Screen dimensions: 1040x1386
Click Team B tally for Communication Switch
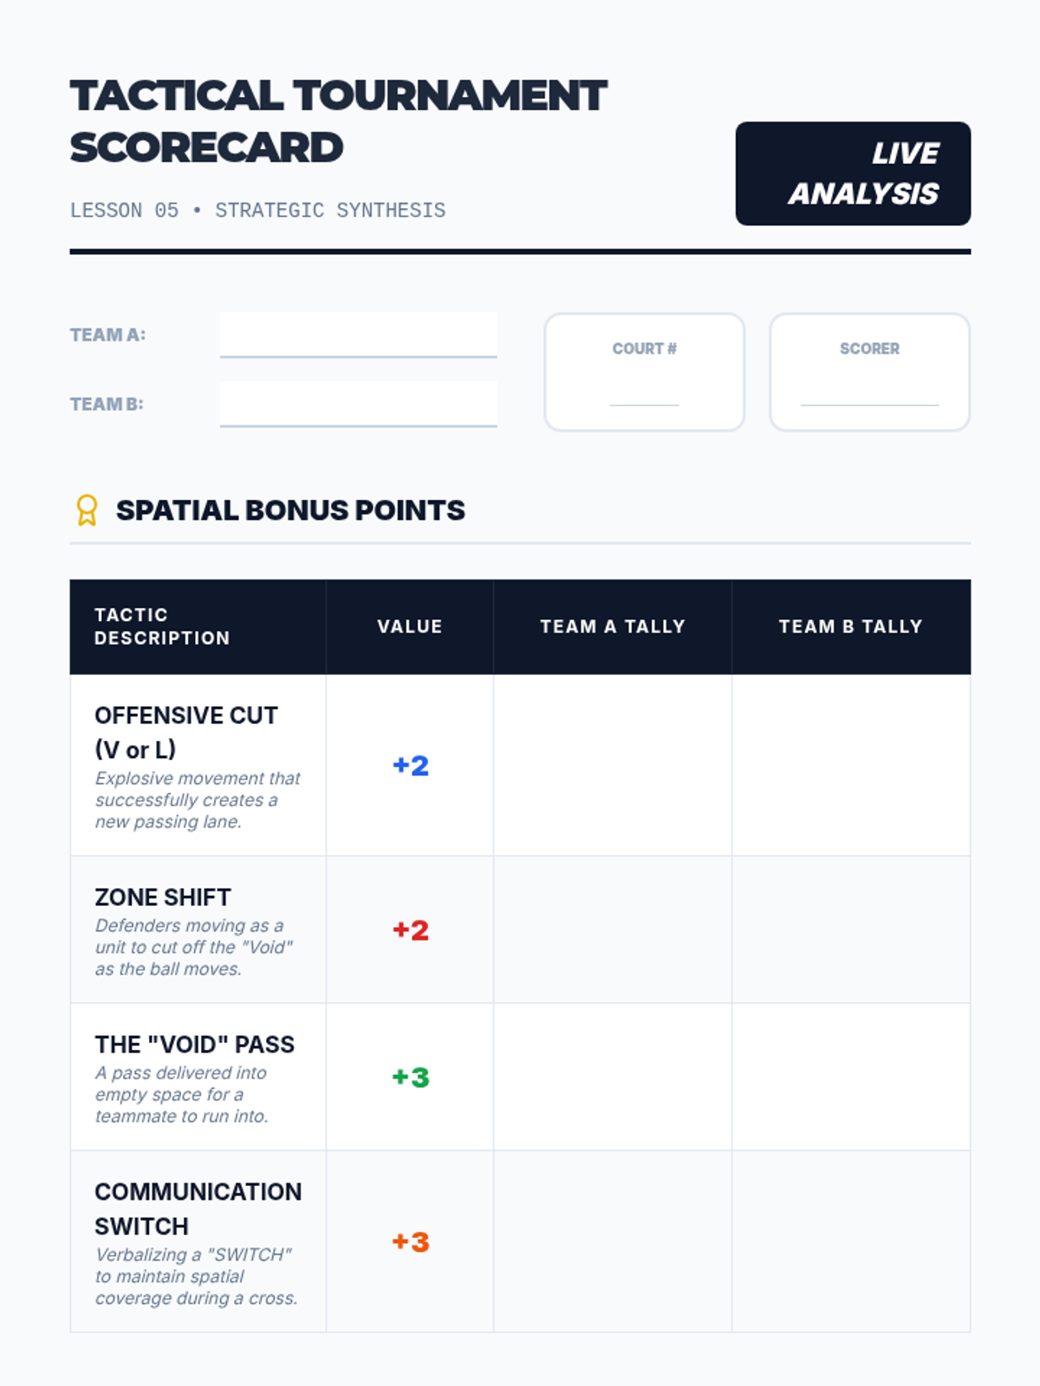point(851,1241)
